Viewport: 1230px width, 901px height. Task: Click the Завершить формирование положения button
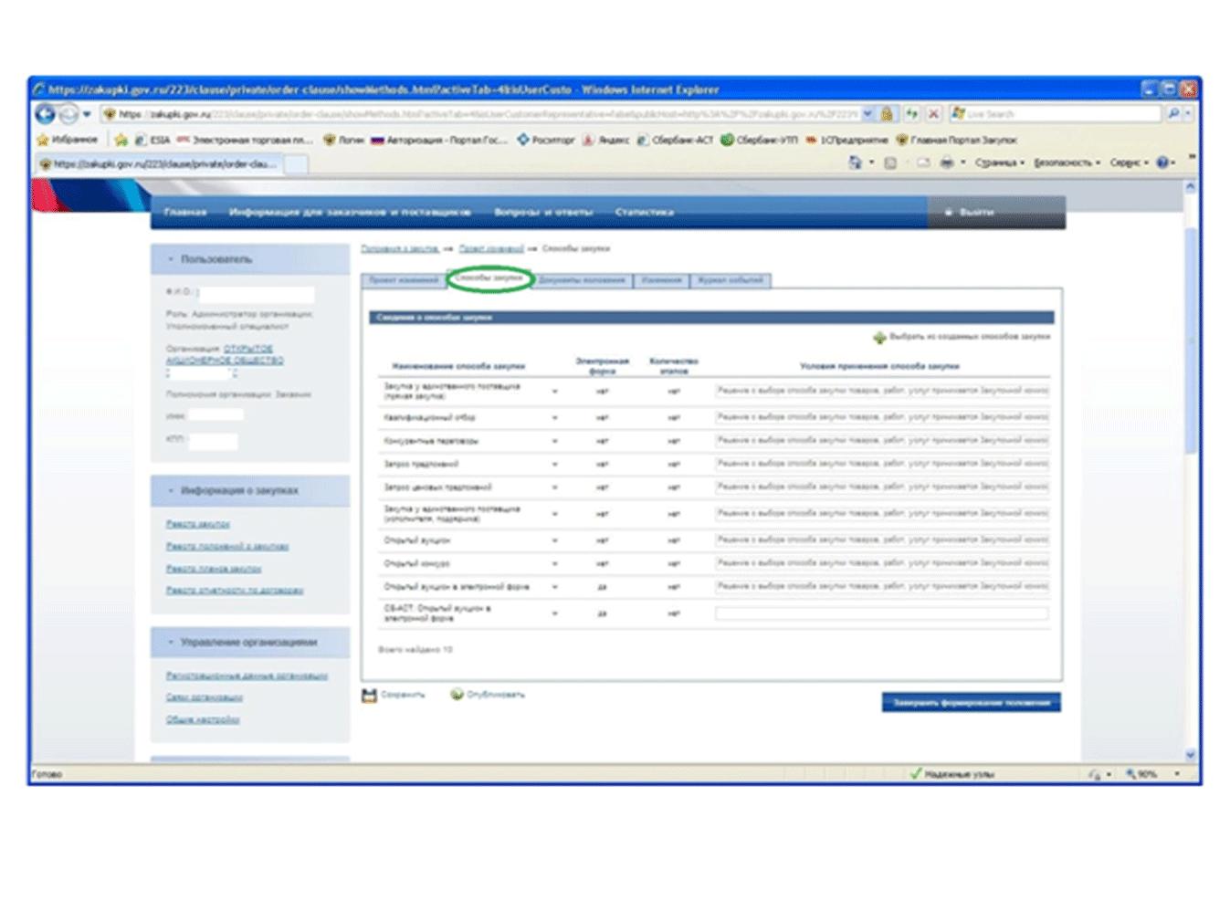pyautogui.click(x=971, y=702)
